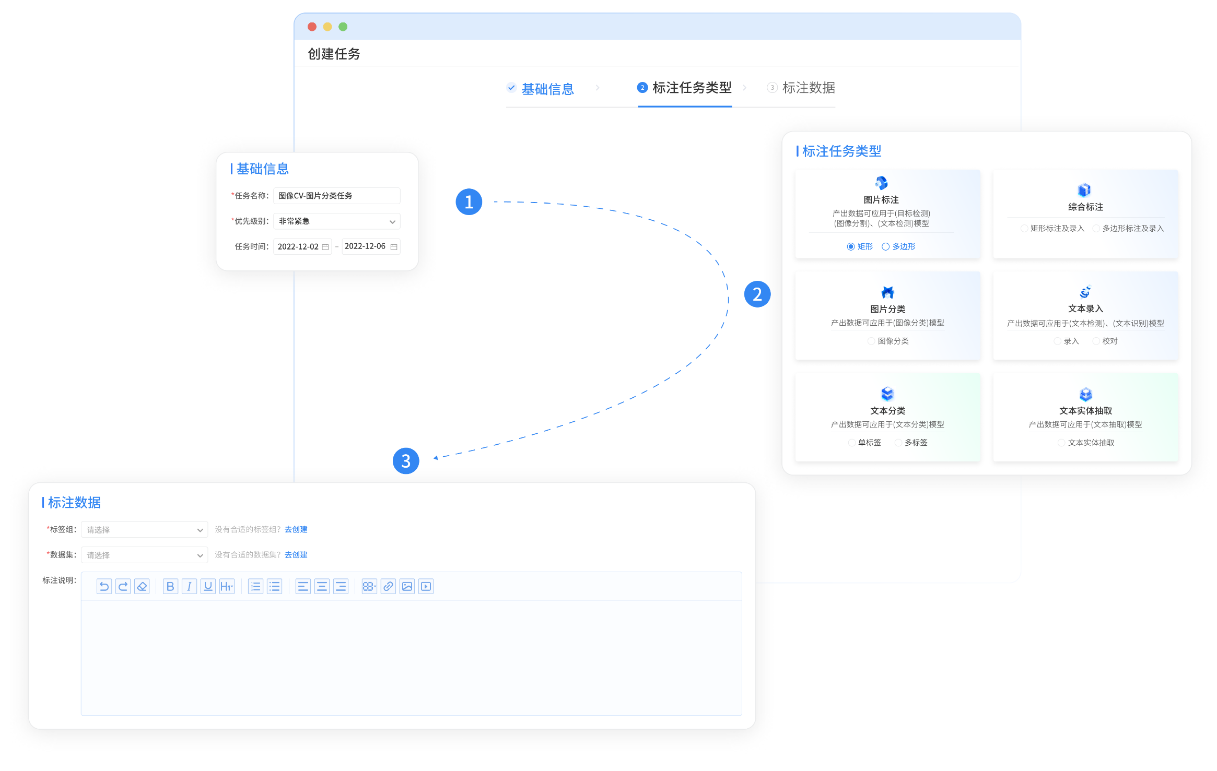Image resolution: width=1217 pixels, height=771 pixels.
Task: Toggle bold formatting in the editor
Action: [170, 587]
